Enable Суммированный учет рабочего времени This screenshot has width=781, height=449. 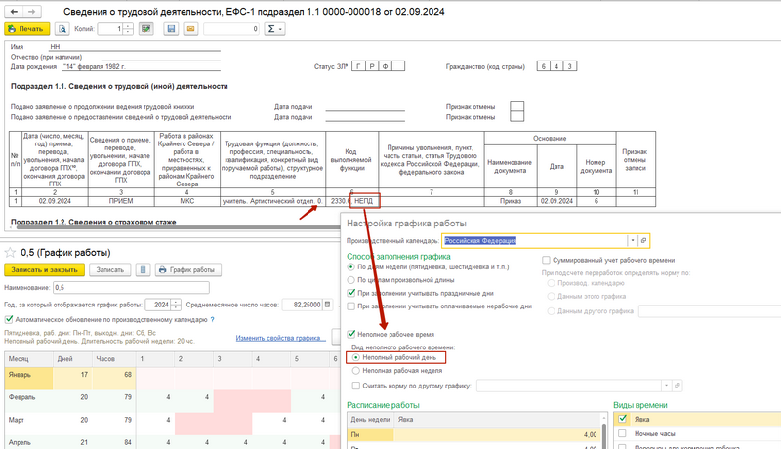click(x=547, y=260)
